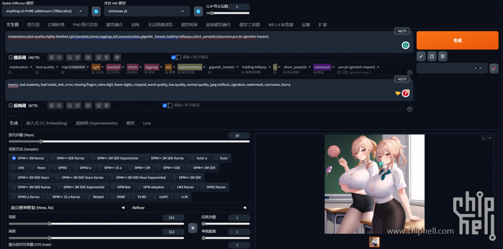Open the WD 1.4 标签器 tab
The height and width of the screenshot is (249, 503).
pos(281,25)
